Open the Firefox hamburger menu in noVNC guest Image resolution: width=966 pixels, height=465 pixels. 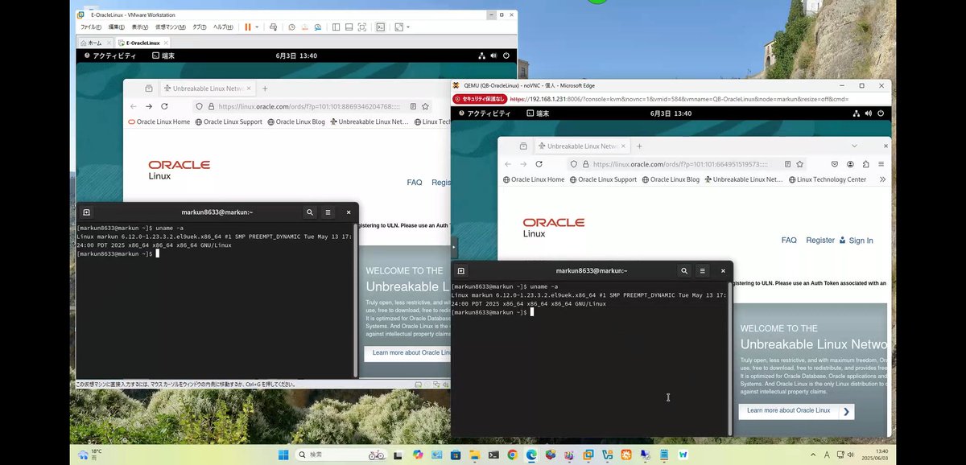881,164
